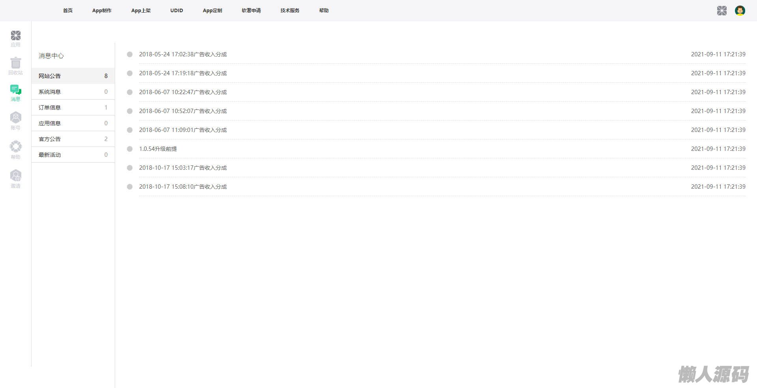
Task: Open the 2018-06-07 10:52:07广告收入分成 announcement
Action: pos(183,111)
